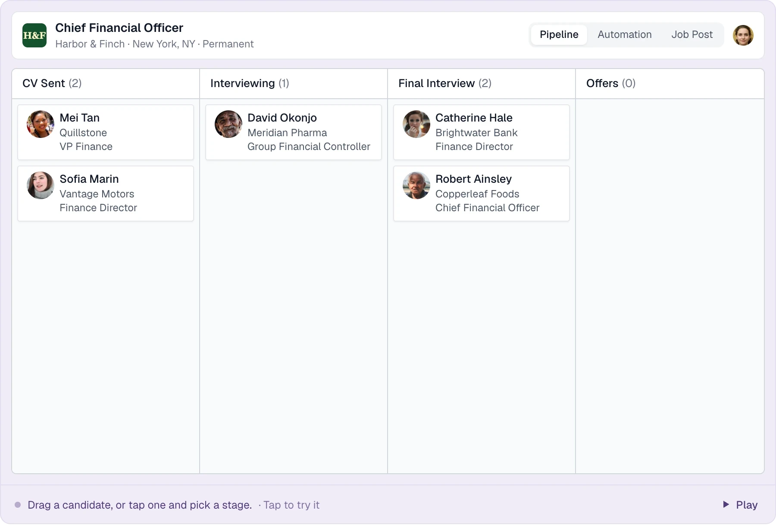The height and width of the screenshot is (525, 776).
Task: Click Catherine Hale's profile photo
Action: point(416,124)
